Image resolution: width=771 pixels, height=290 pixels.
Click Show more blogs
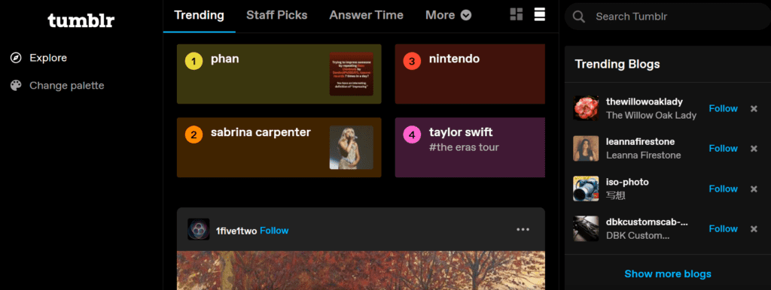pyautogui.click(x=668, y=273)
